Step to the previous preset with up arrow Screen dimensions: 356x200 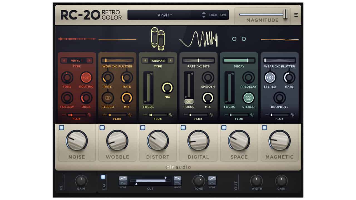tap(204, 13)
